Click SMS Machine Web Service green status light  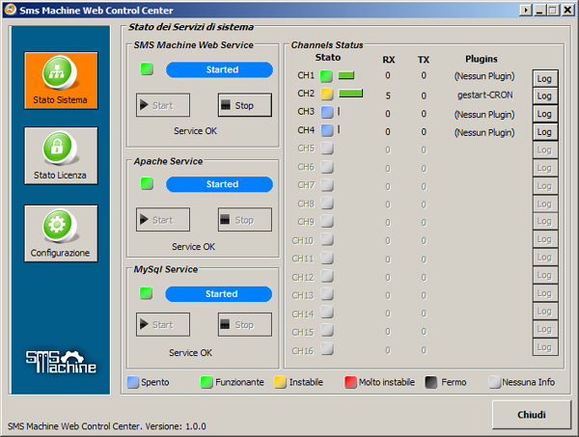coord(147,69)
